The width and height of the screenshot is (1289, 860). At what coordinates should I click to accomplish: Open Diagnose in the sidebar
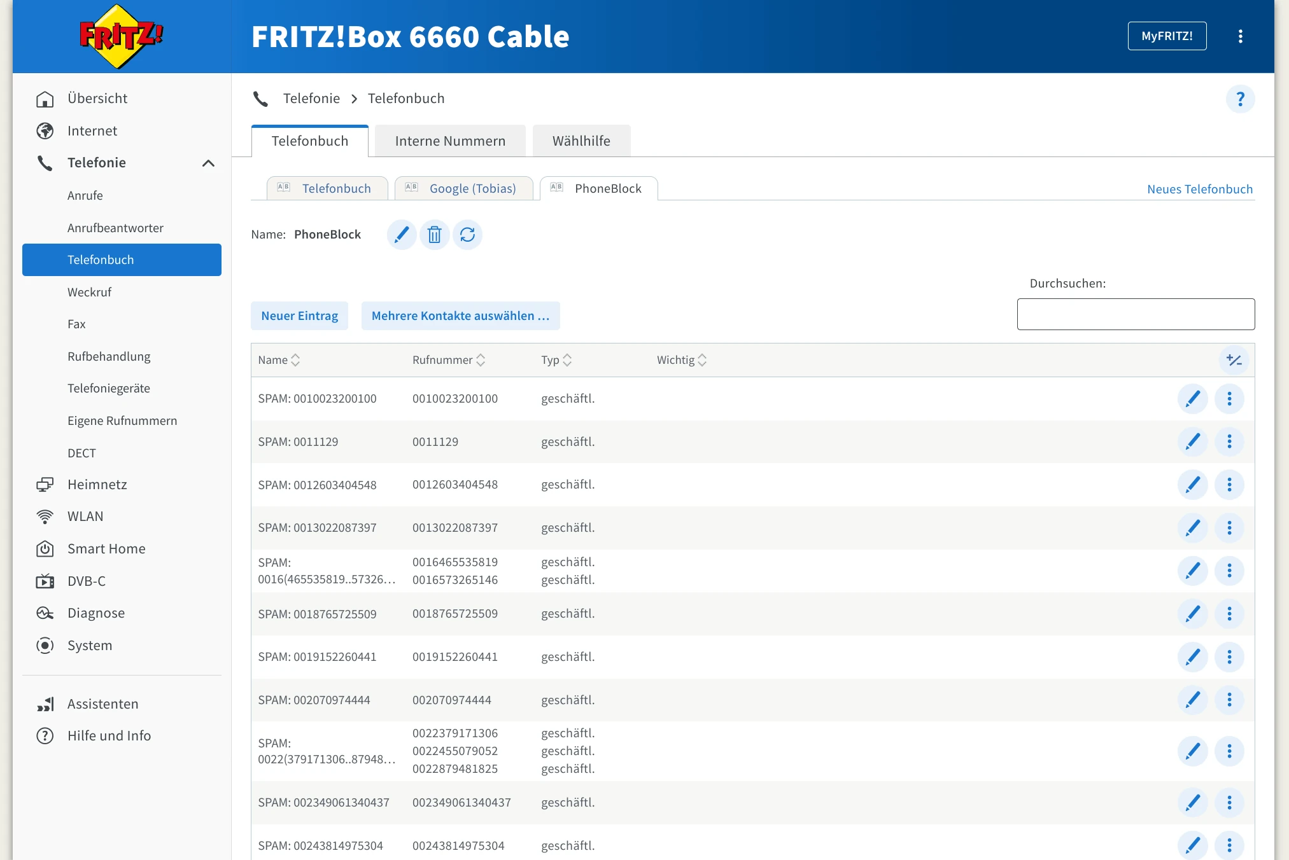96,613
